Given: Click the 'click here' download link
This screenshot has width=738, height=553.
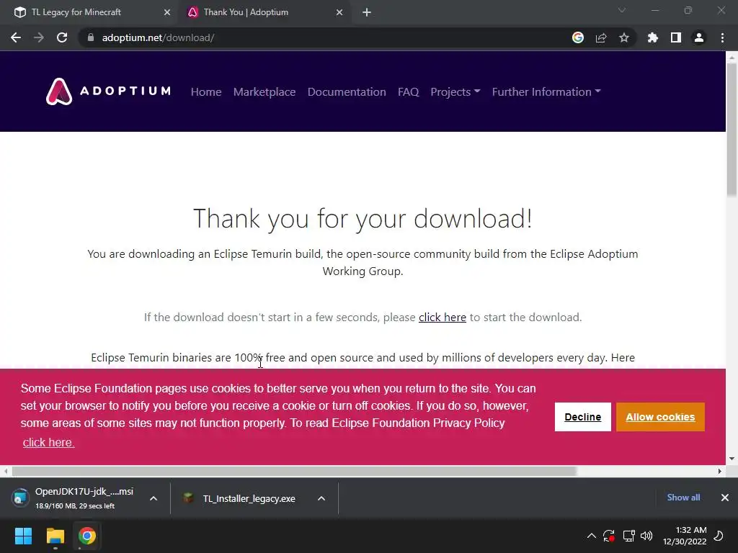Looking at the screenshot, I should tap(443, 318).
